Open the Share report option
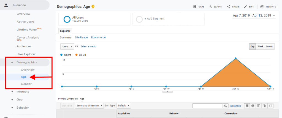 pyautogui.click(x=229, y=7)
